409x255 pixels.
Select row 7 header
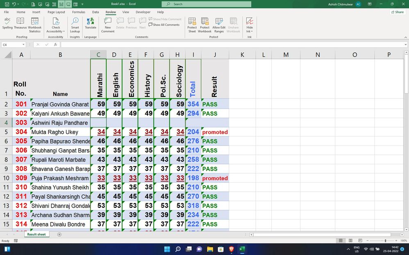[x=6, y=150]
